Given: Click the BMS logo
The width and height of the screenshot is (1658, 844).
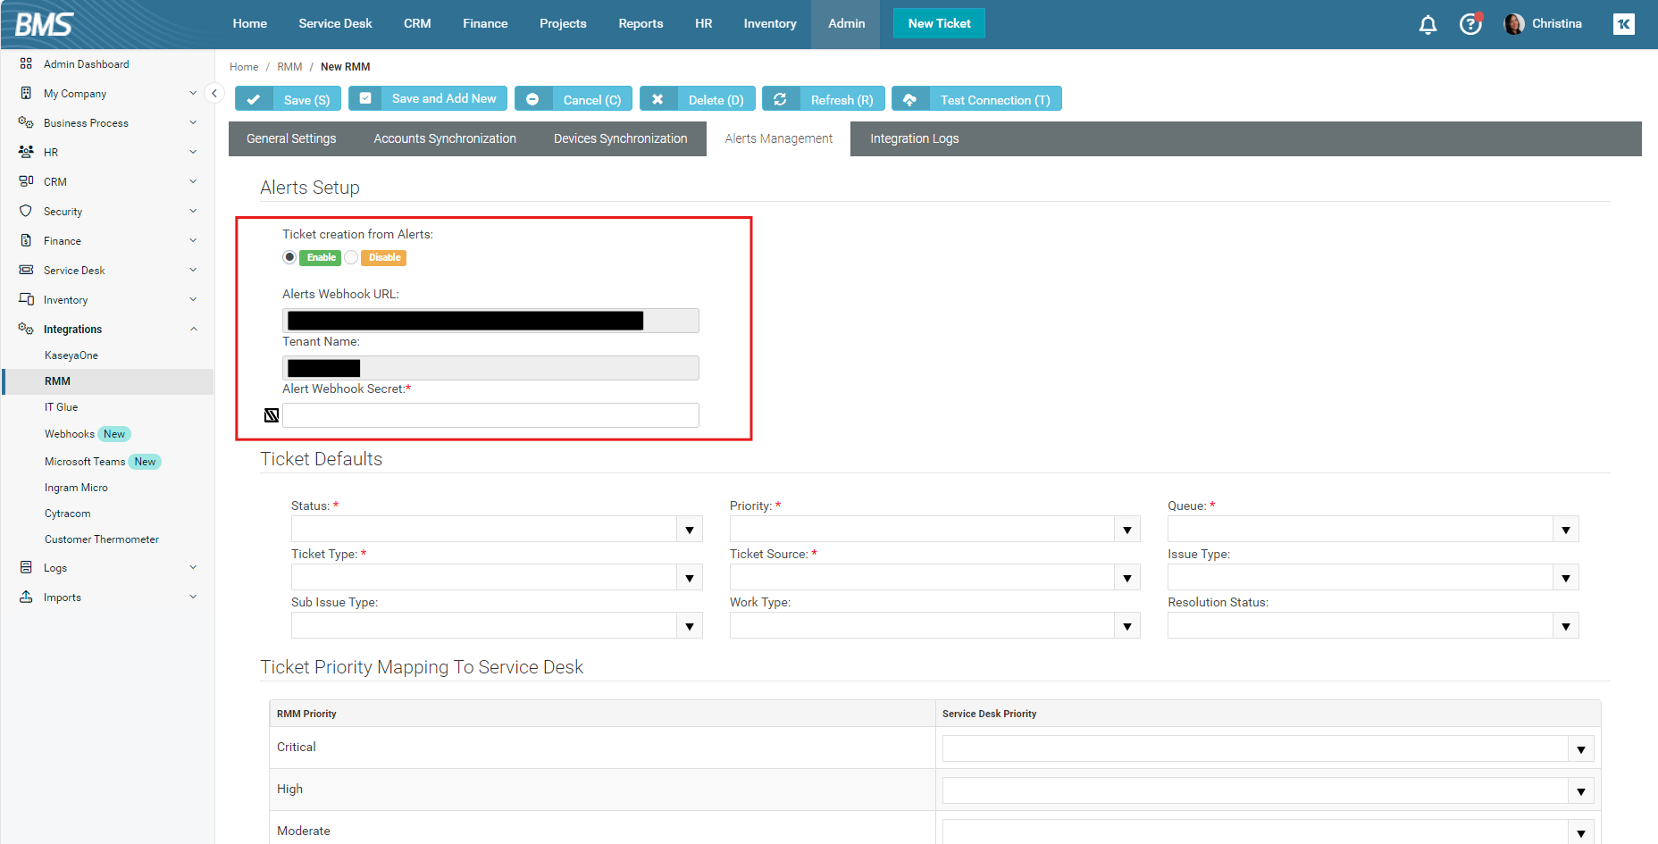Looking at the screenshot, I should 44,24.
